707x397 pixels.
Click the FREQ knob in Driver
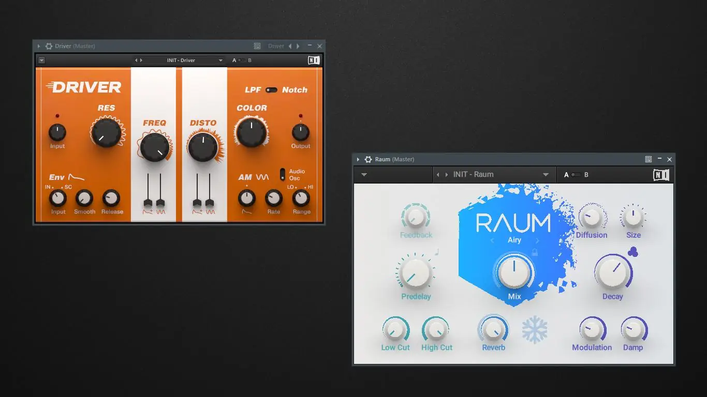pos(155,147)
